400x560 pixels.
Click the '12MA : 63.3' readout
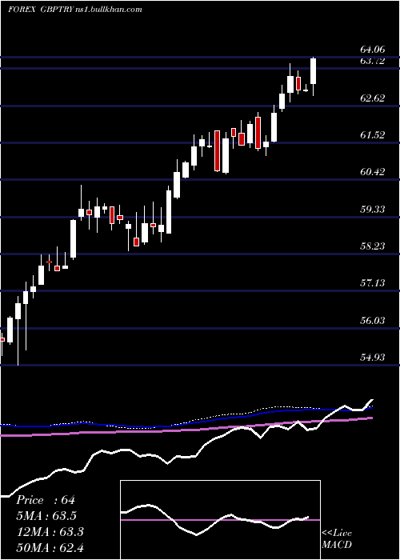coord(50,532)
